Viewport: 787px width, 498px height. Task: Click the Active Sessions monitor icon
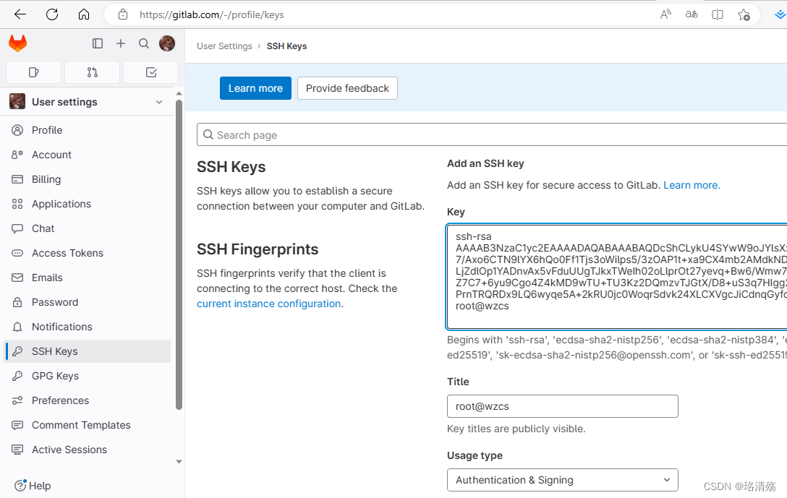tap(17, 450)
